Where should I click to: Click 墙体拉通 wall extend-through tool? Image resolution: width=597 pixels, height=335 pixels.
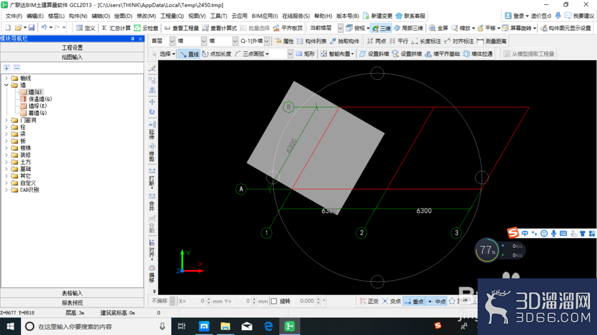tap(478, 54)
